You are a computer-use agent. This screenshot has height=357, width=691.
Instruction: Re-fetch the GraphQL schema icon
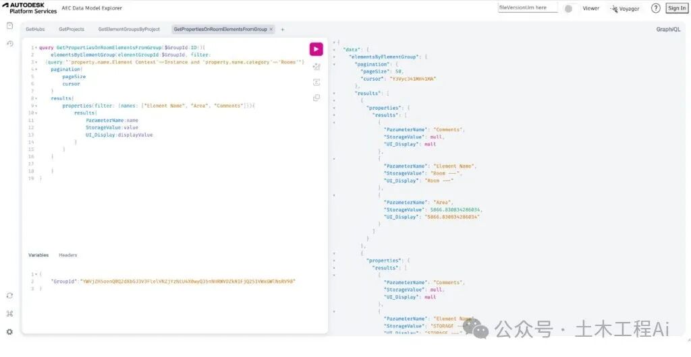pos(9,296)
